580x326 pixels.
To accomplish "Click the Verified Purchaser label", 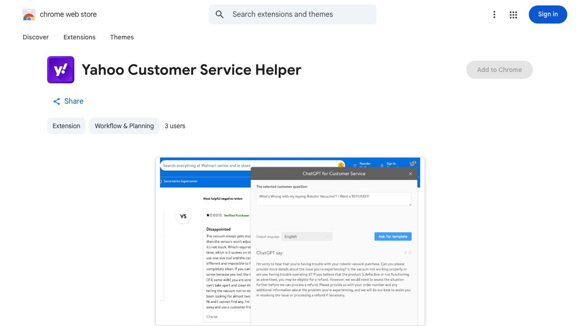I will pos(237,216).
